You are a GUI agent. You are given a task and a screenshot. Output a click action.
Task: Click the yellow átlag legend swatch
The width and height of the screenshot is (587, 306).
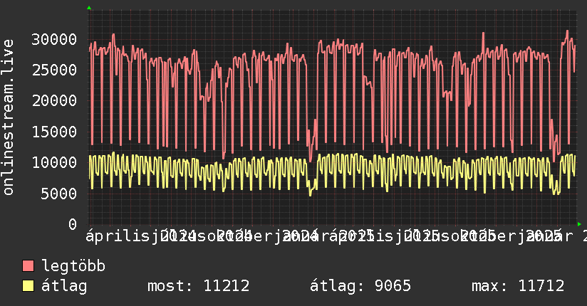(28, 286)
